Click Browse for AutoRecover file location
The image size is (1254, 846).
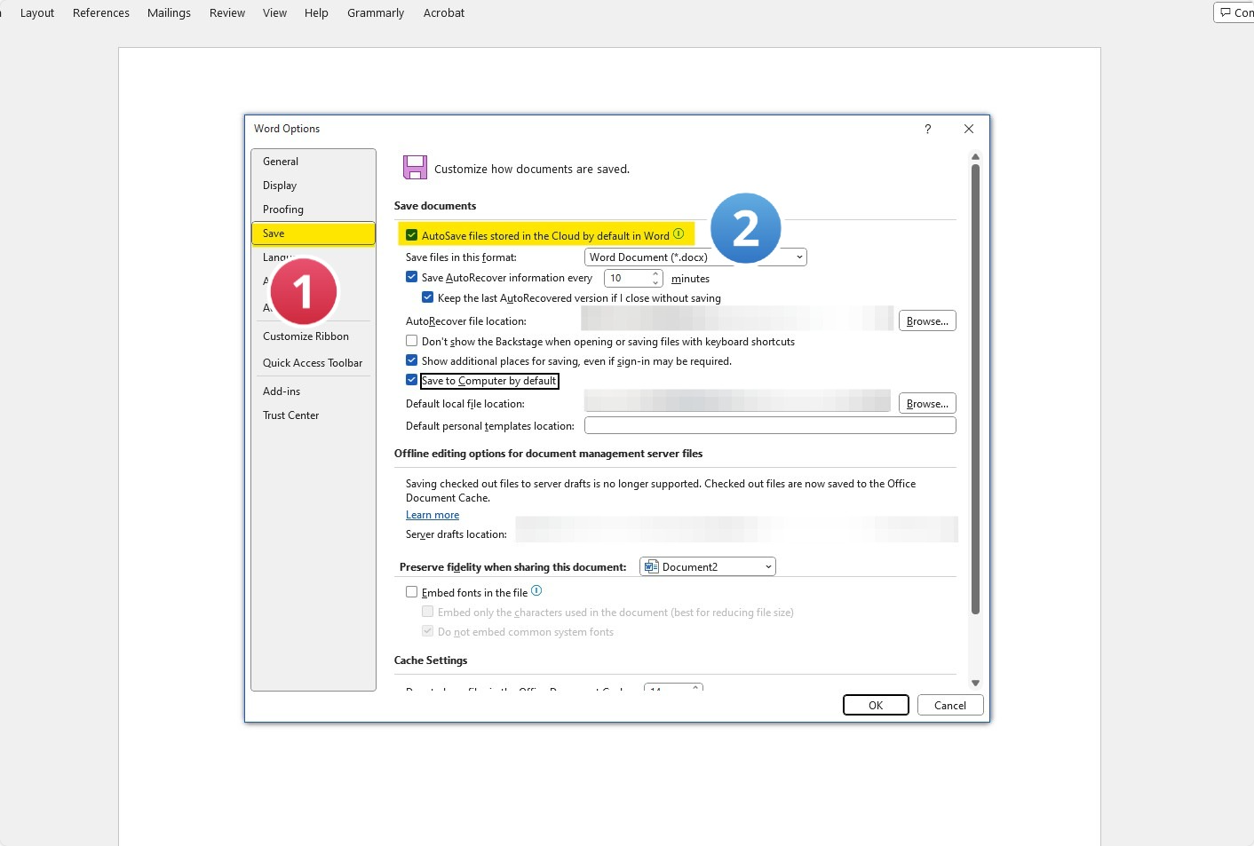tap(927, 321)
